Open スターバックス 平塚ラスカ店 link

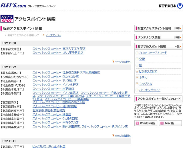point(55,123)
